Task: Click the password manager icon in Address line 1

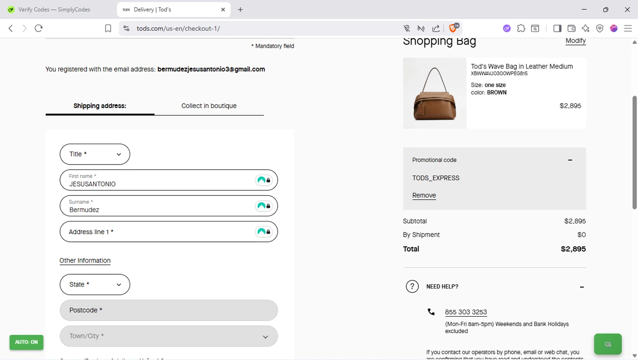Action: pos(264,232)
